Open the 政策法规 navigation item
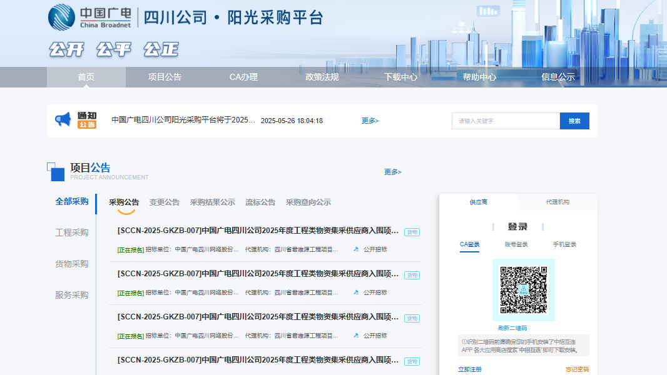The width and height of the screenshot is (667, 375). 322,77
